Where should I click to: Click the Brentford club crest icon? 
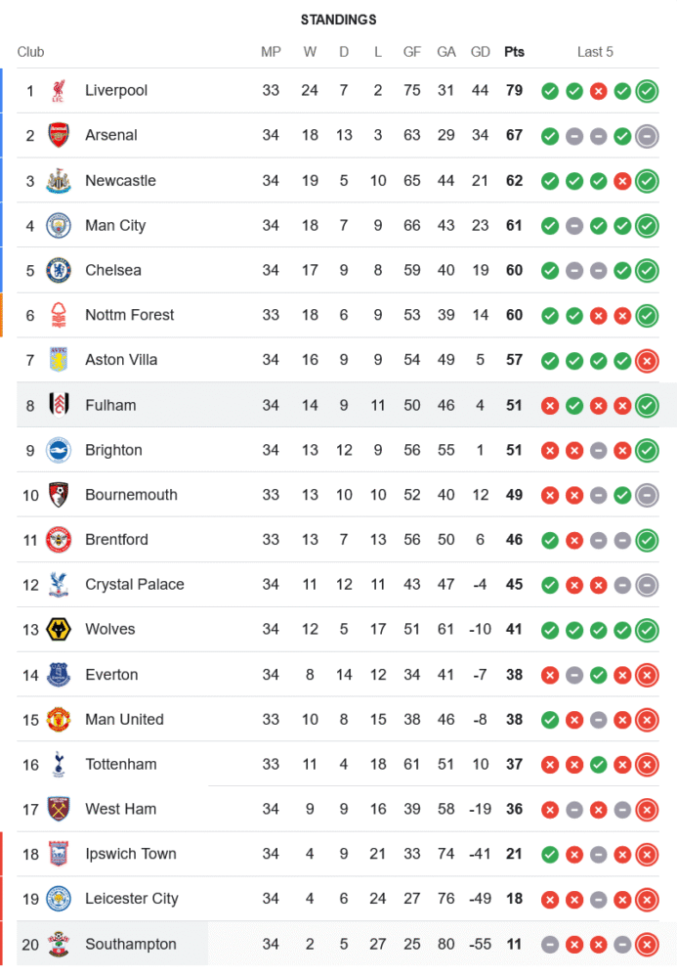click(x=59, y=540)
